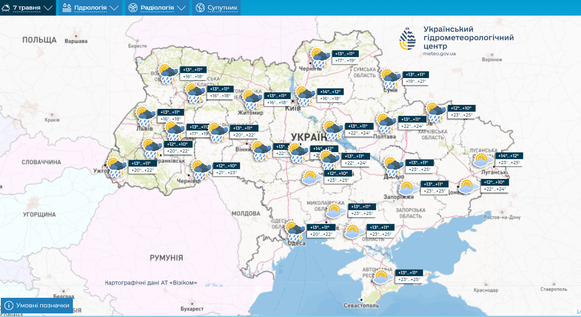This screenshot has height=317, width=581.
Task: Open the Гідрологія dropdown menu
Action: (x=91, y=8)
